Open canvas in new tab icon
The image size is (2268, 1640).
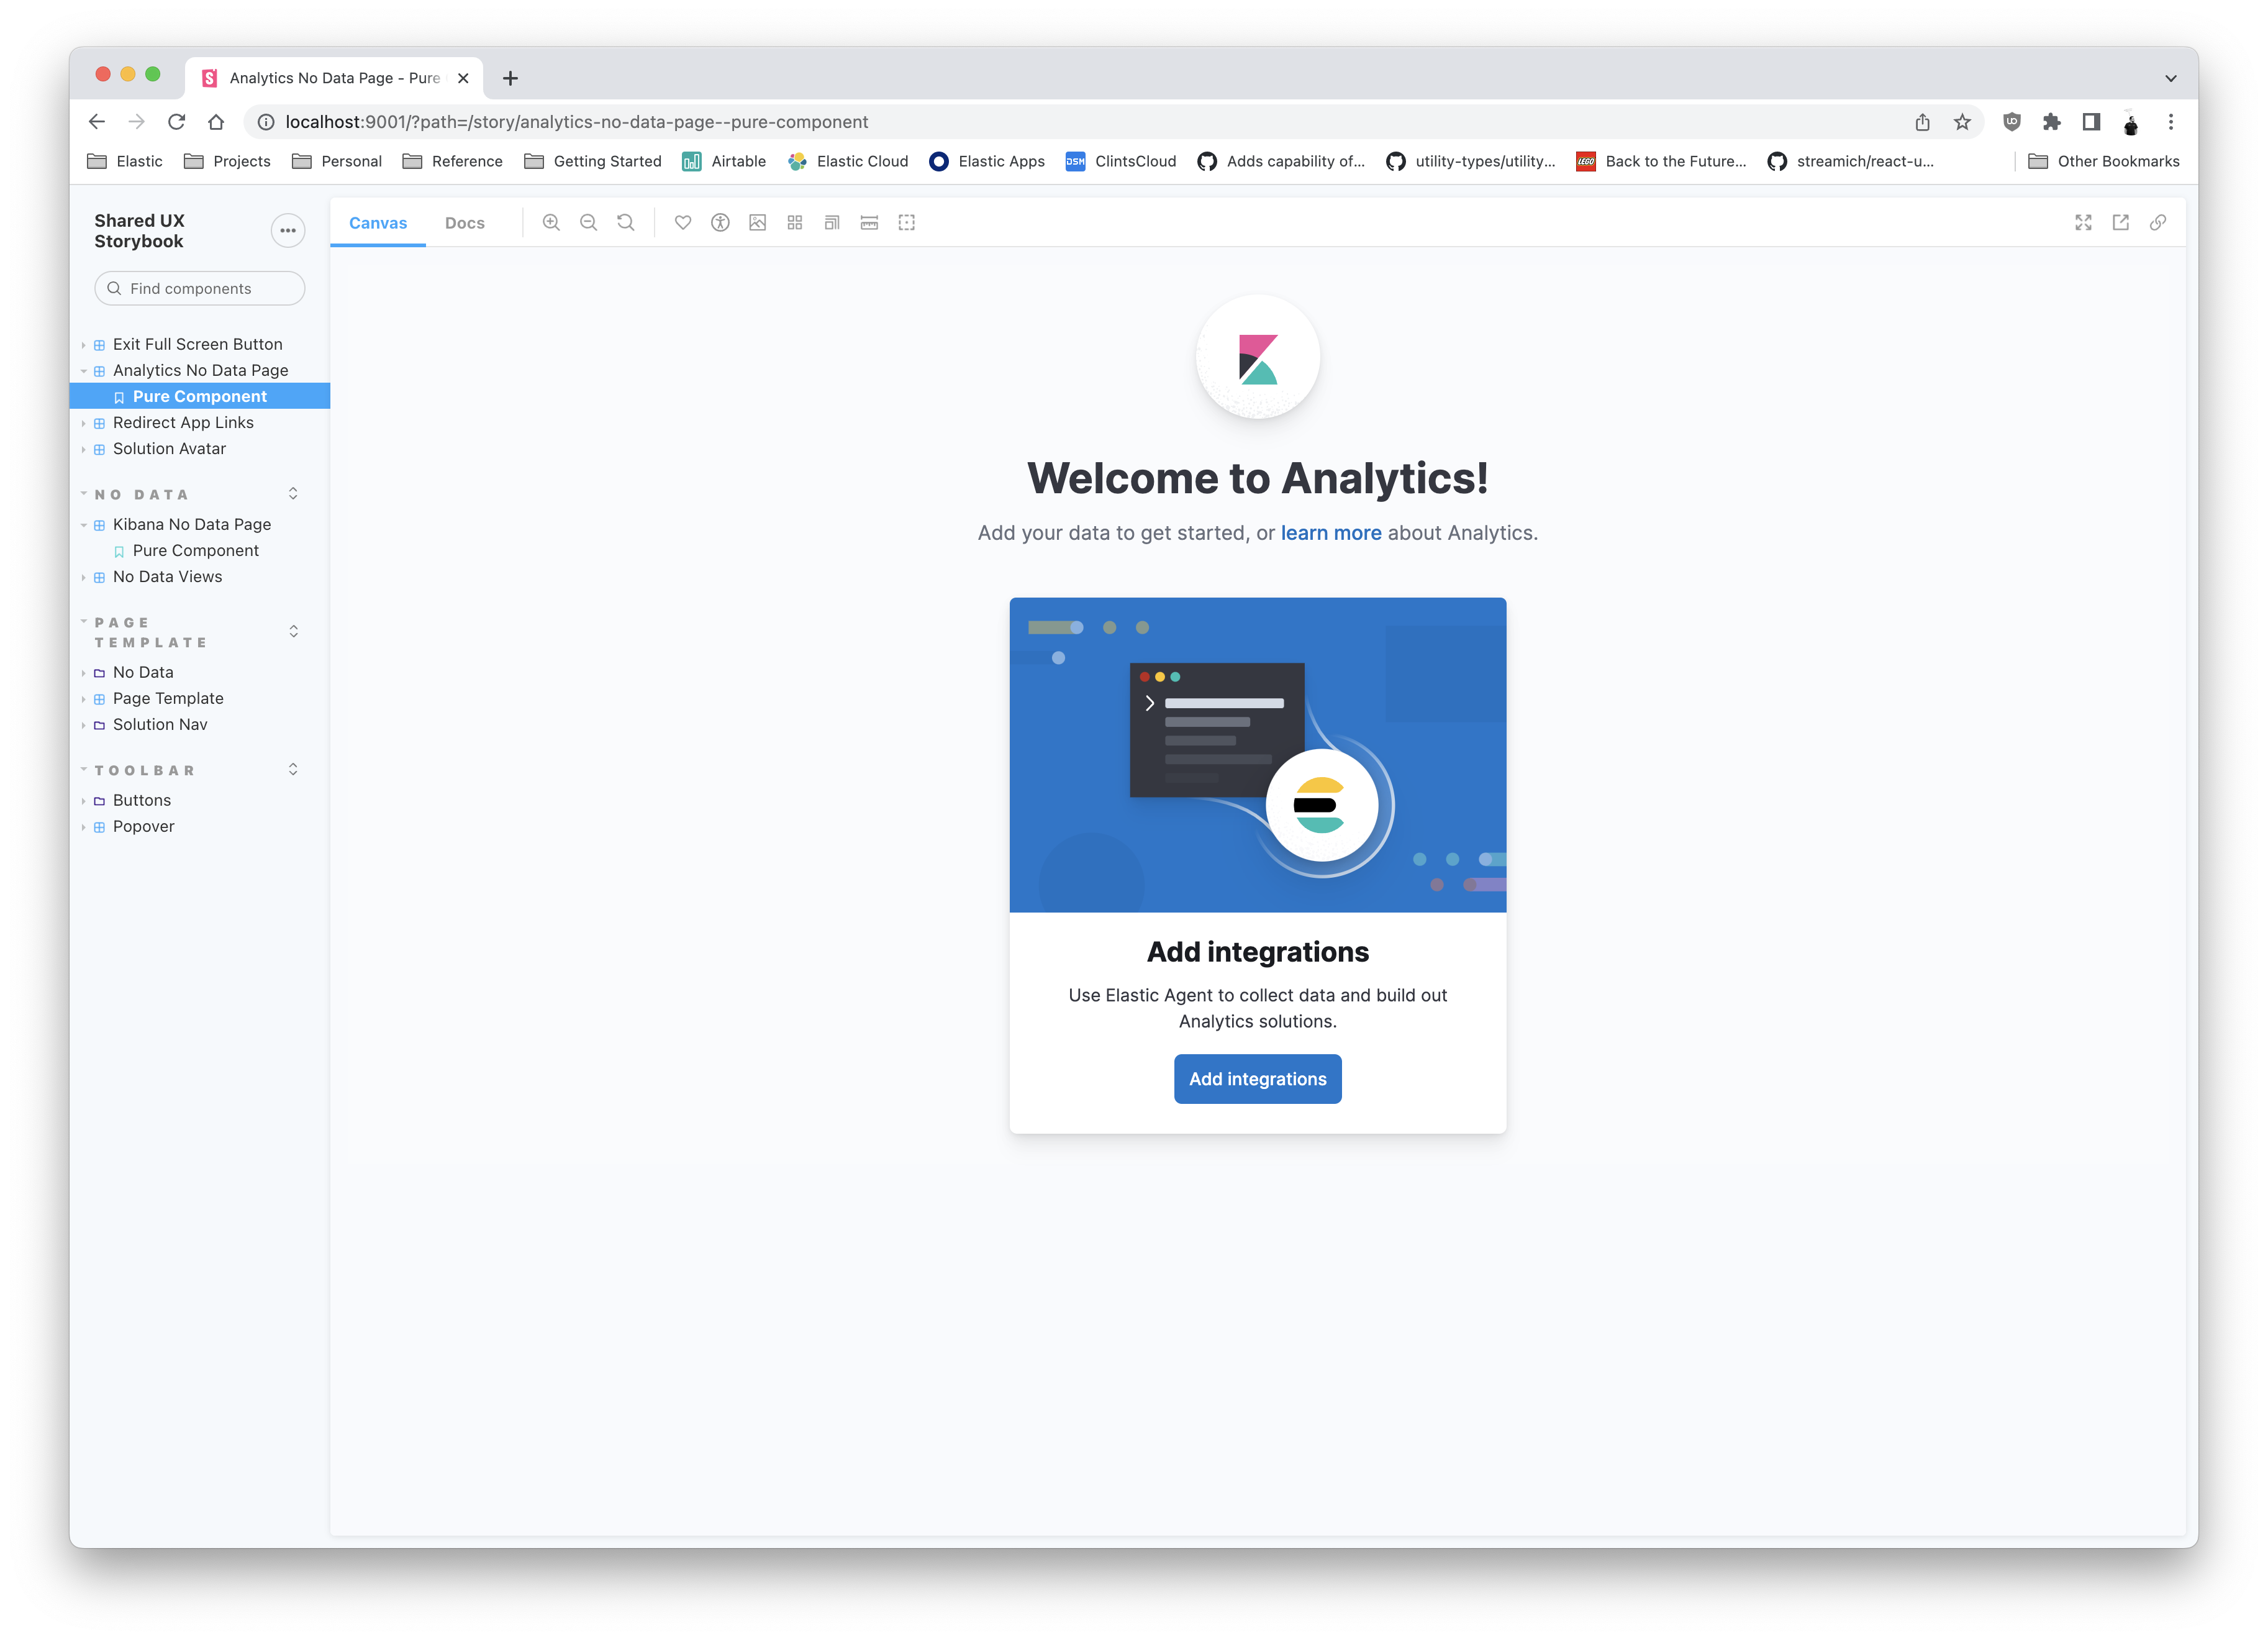[2120, 223]
